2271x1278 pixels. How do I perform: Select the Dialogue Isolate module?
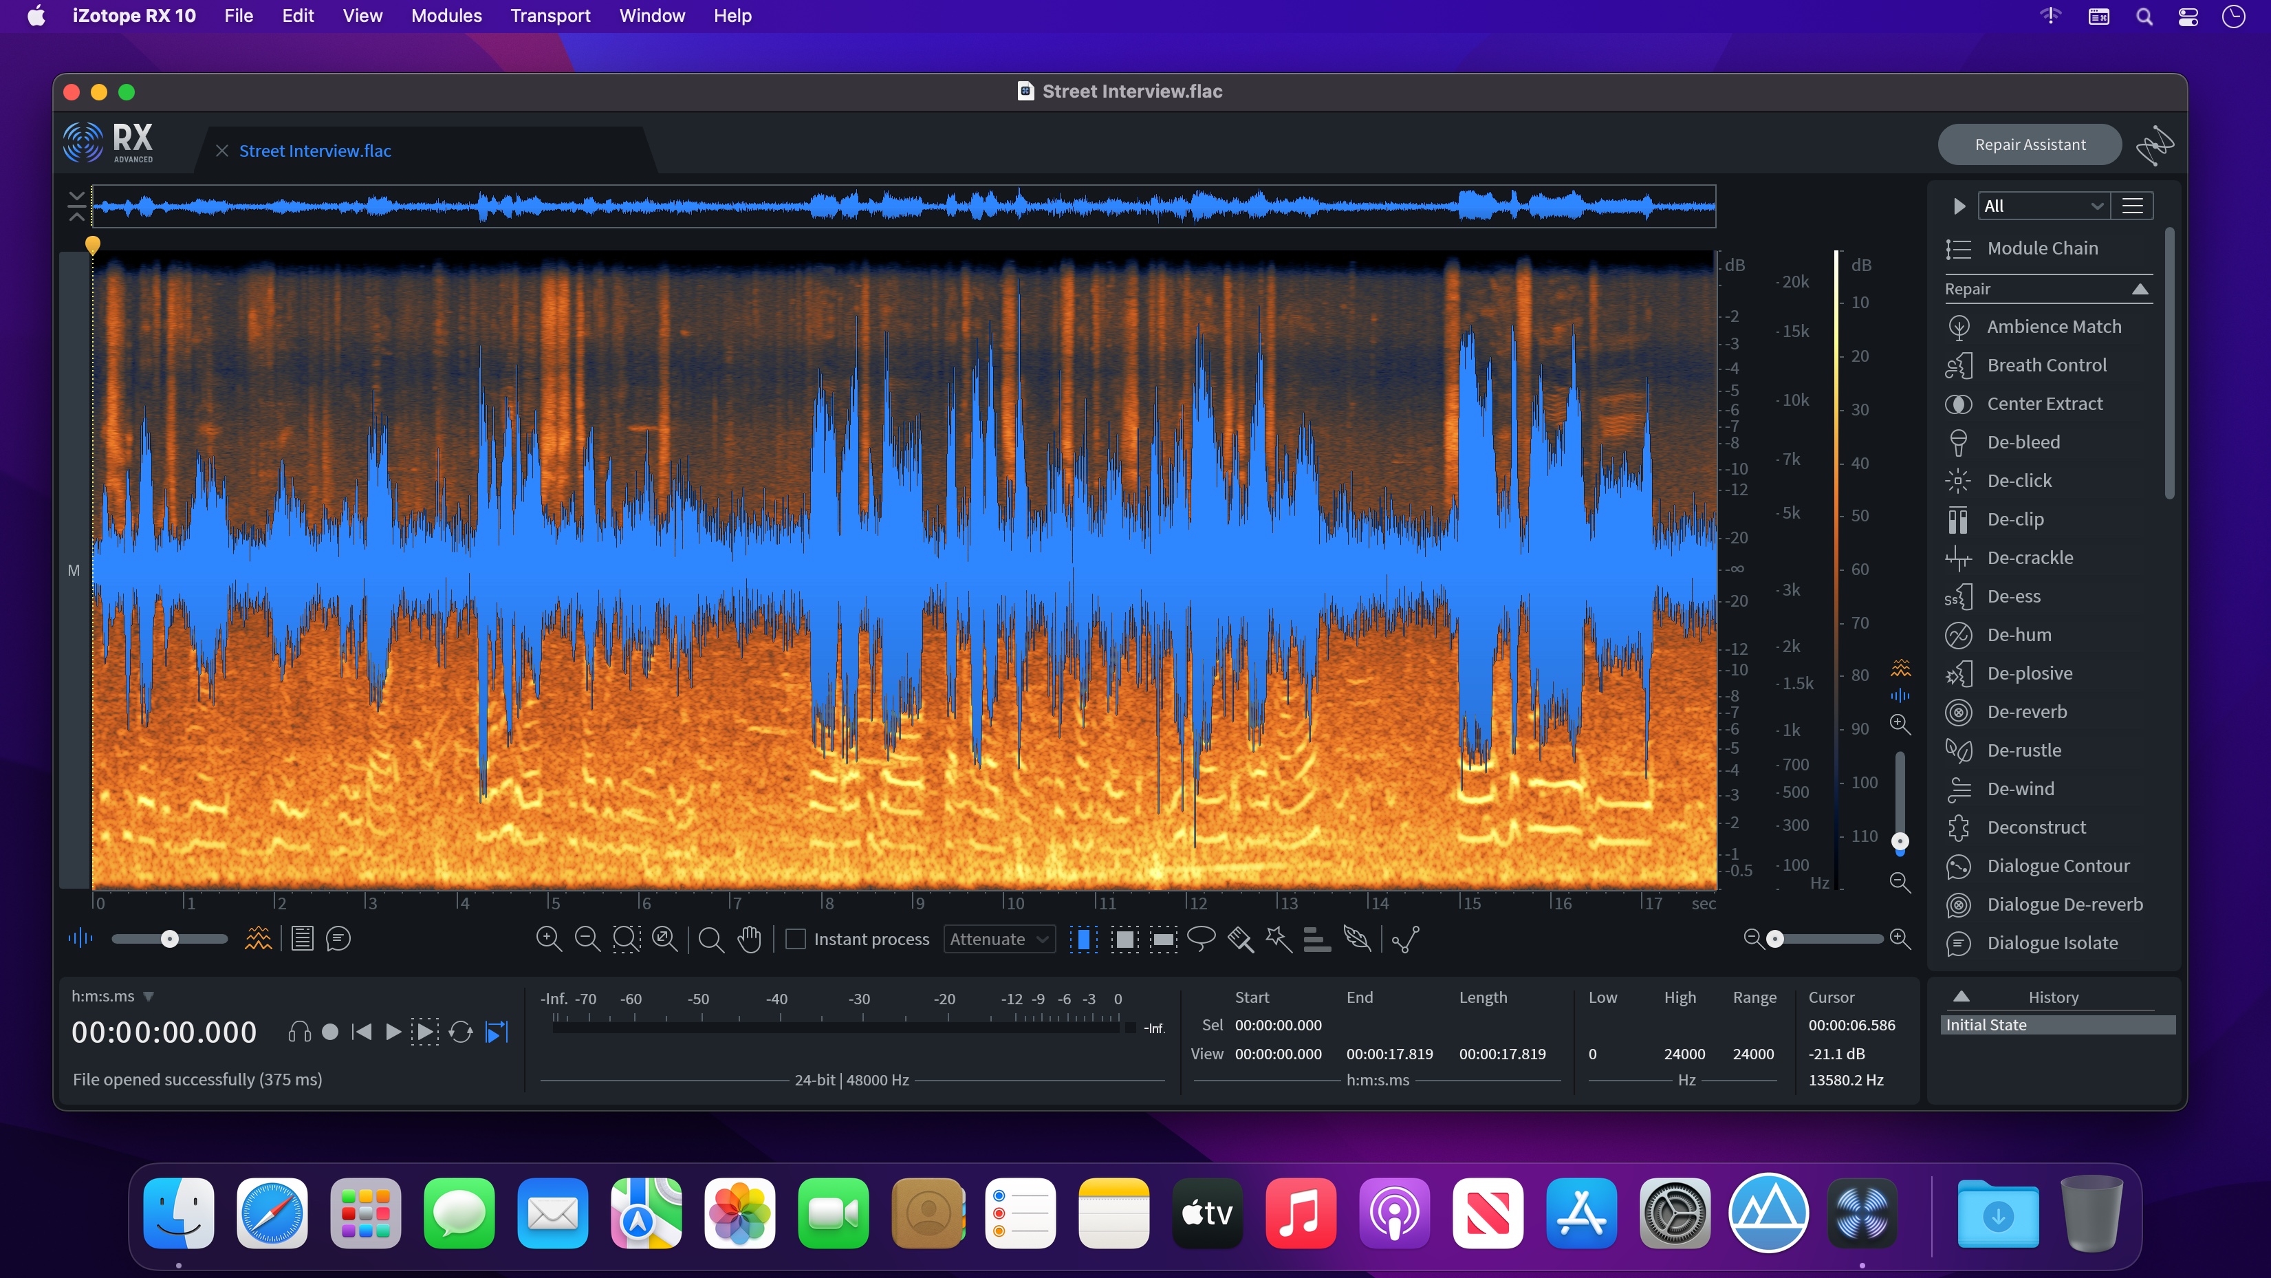tap(2051, 942)
